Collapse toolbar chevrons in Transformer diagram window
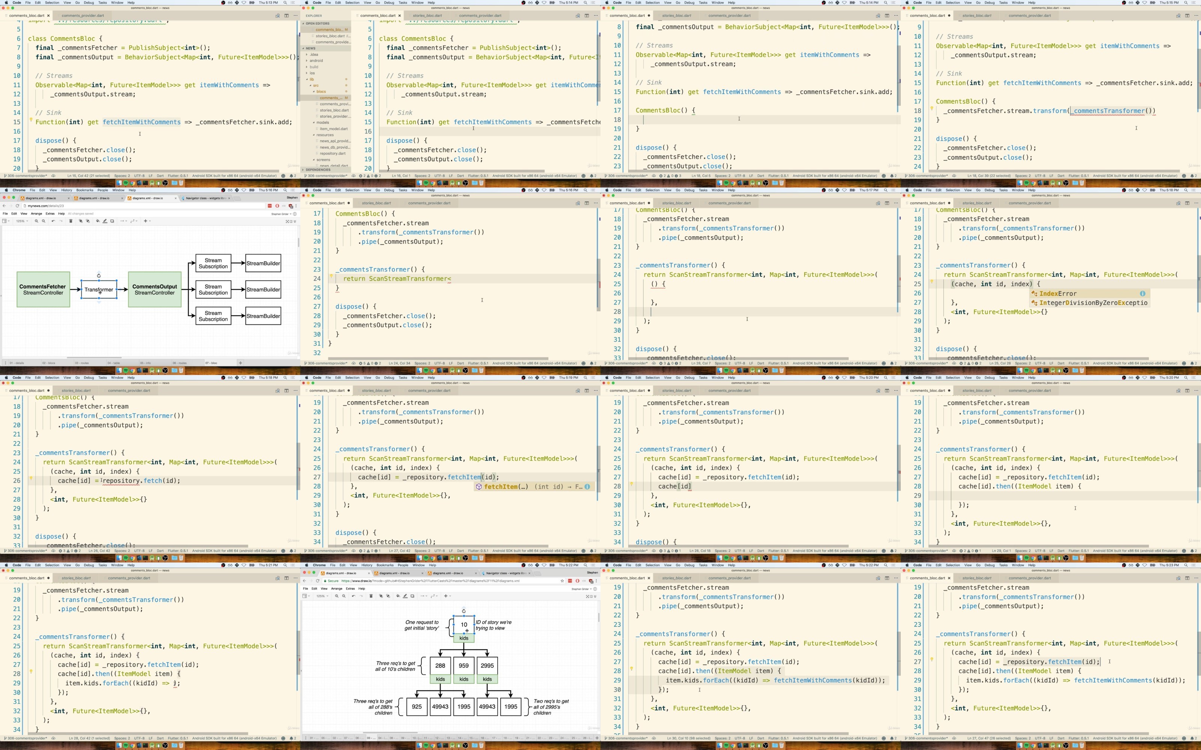 (295, 222)
